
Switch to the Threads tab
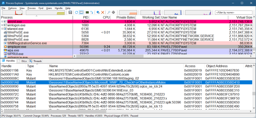(35, 61)
